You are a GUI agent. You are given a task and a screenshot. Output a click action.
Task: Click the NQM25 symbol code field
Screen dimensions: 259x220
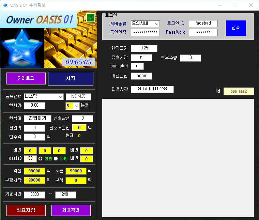click(78, 97)
